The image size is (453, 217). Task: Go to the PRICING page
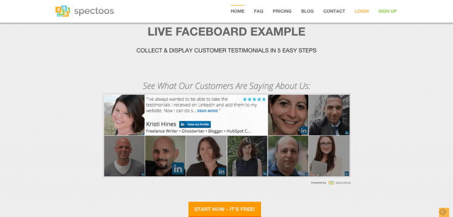pos(282,11)
